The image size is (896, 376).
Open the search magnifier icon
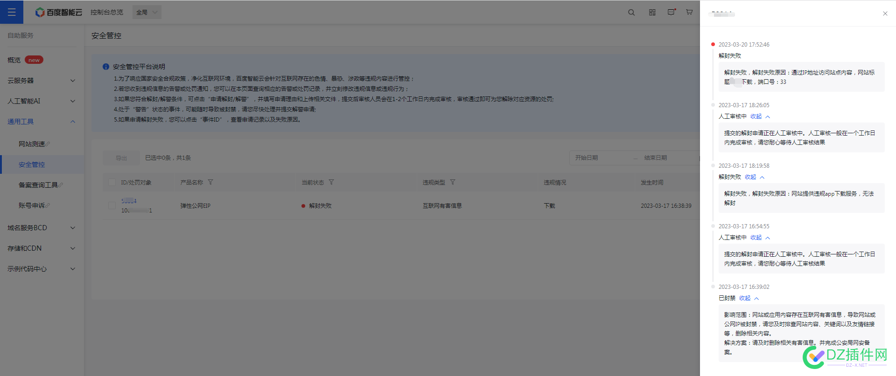tap(631, 13)
